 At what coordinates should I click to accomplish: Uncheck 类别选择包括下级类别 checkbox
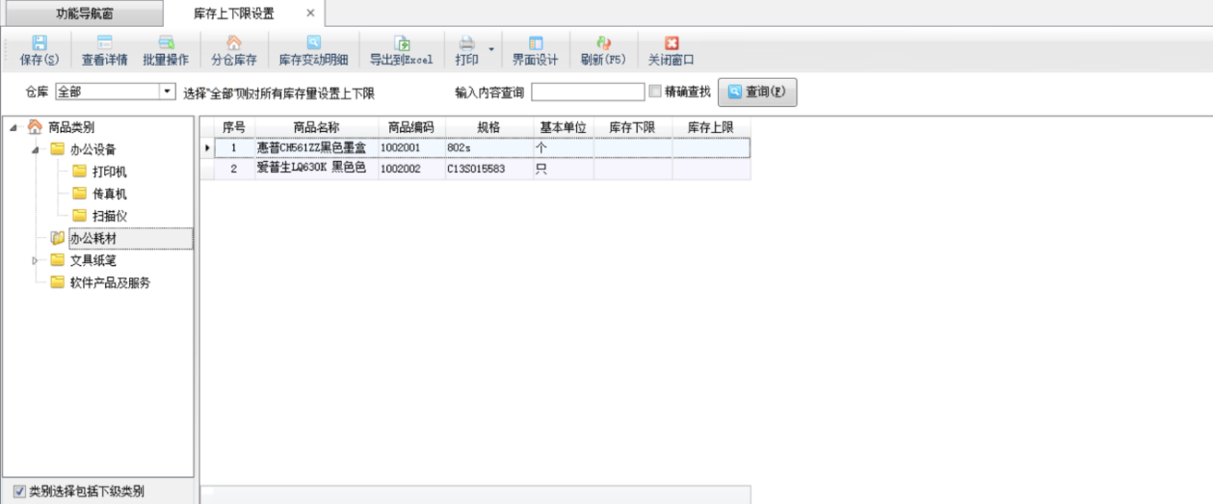click(x=19, y=491)
